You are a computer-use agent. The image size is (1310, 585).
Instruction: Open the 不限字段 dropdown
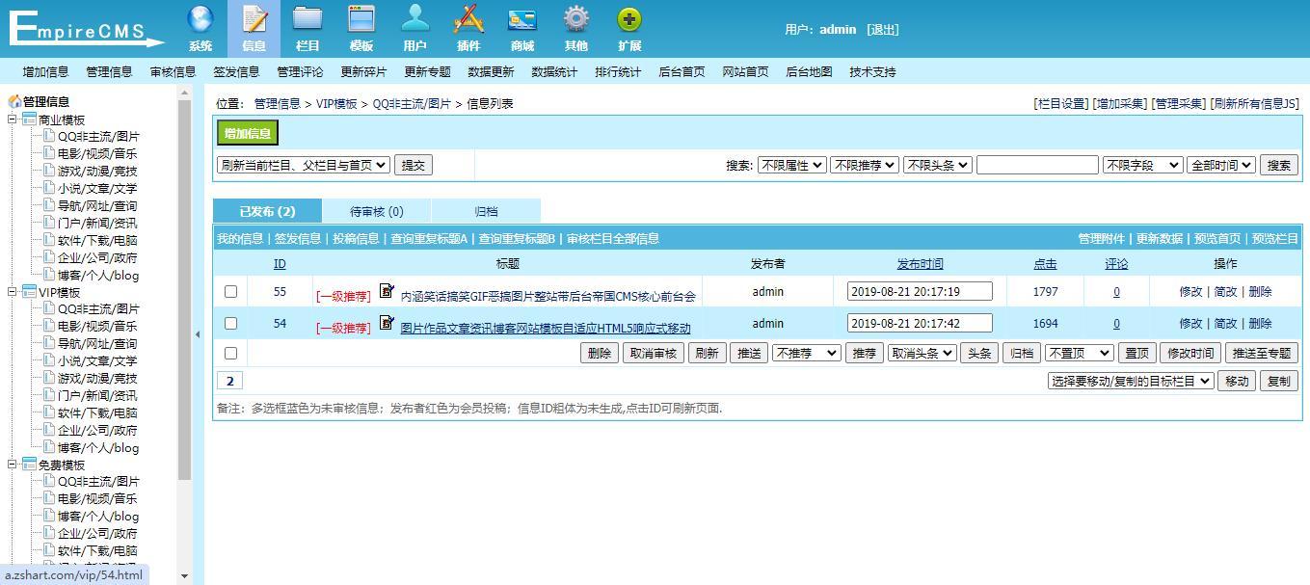tap(1142, 165)
